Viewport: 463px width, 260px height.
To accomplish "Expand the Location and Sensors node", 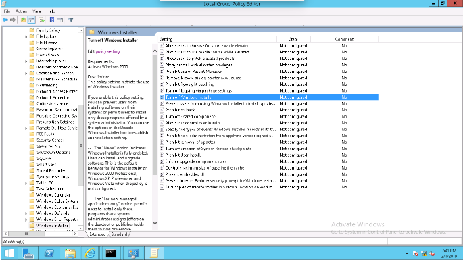I will (26, 74).
